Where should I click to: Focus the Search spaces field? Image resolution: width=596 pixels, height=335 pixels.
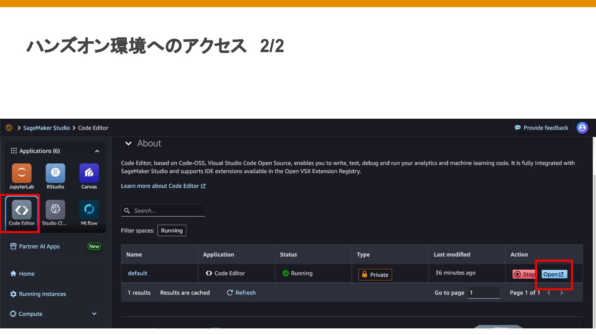pyautogui.click(x=163, y=211)
